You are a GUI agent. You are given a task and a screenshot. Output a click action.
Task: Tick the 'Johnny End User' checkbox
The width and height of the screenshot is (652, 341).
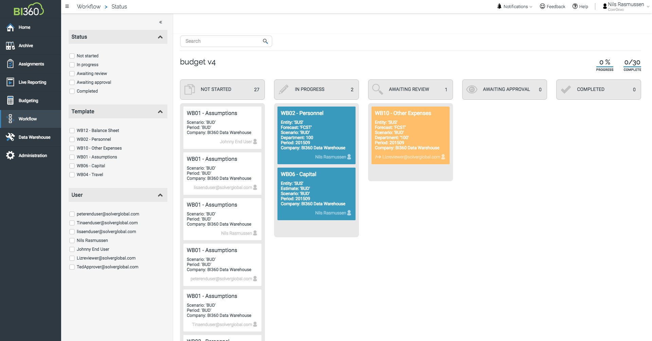click(72, 249)
